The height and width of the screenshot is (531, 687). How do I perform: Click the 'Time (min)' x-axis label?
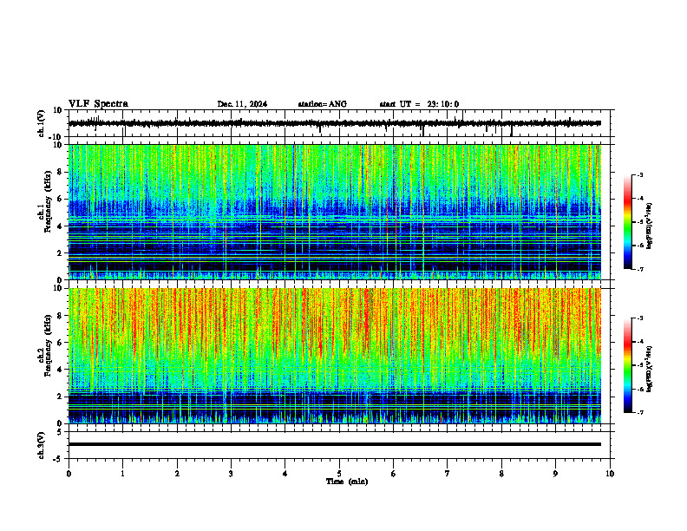coord(347,482)
